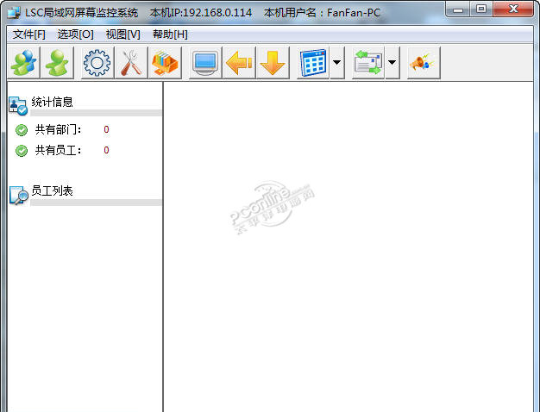Expand the dropdown next to the grid icon
540x412 pixels.
pos(337,63)
